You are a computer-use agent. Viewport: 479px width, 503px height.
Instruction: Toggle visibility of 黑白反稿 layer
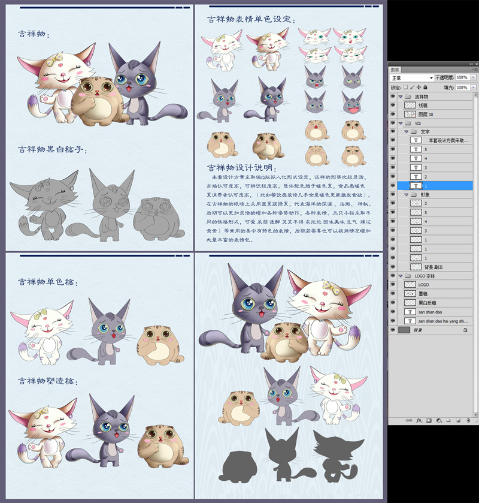393,303
